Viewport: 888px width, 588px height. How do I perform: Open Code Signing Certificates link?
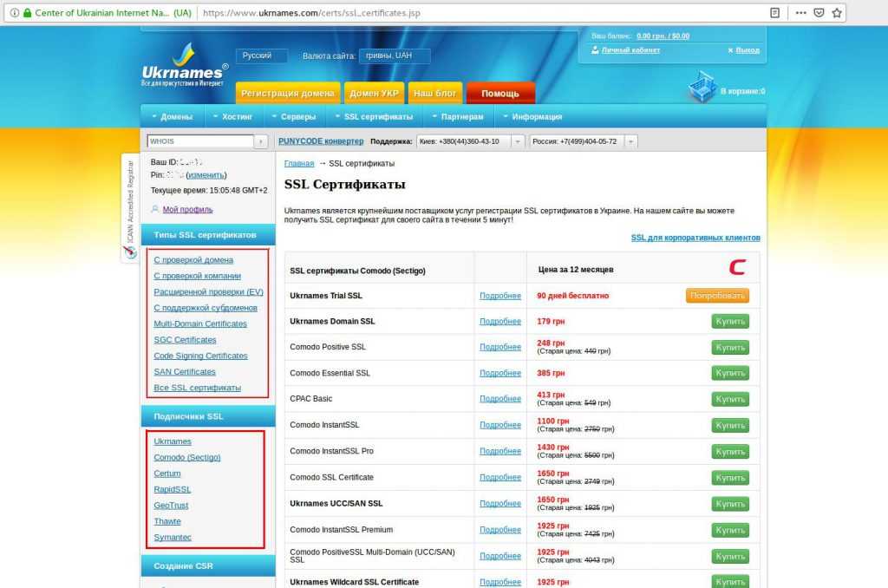pos(200,356)
